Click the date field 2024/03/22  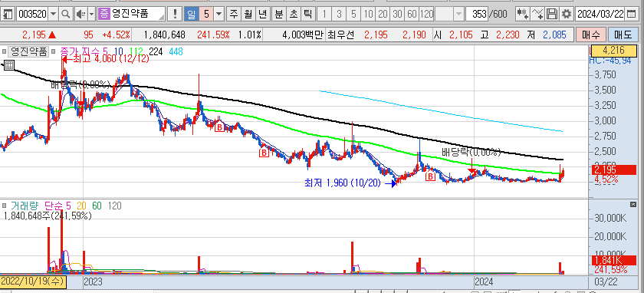tap(600, 15)
